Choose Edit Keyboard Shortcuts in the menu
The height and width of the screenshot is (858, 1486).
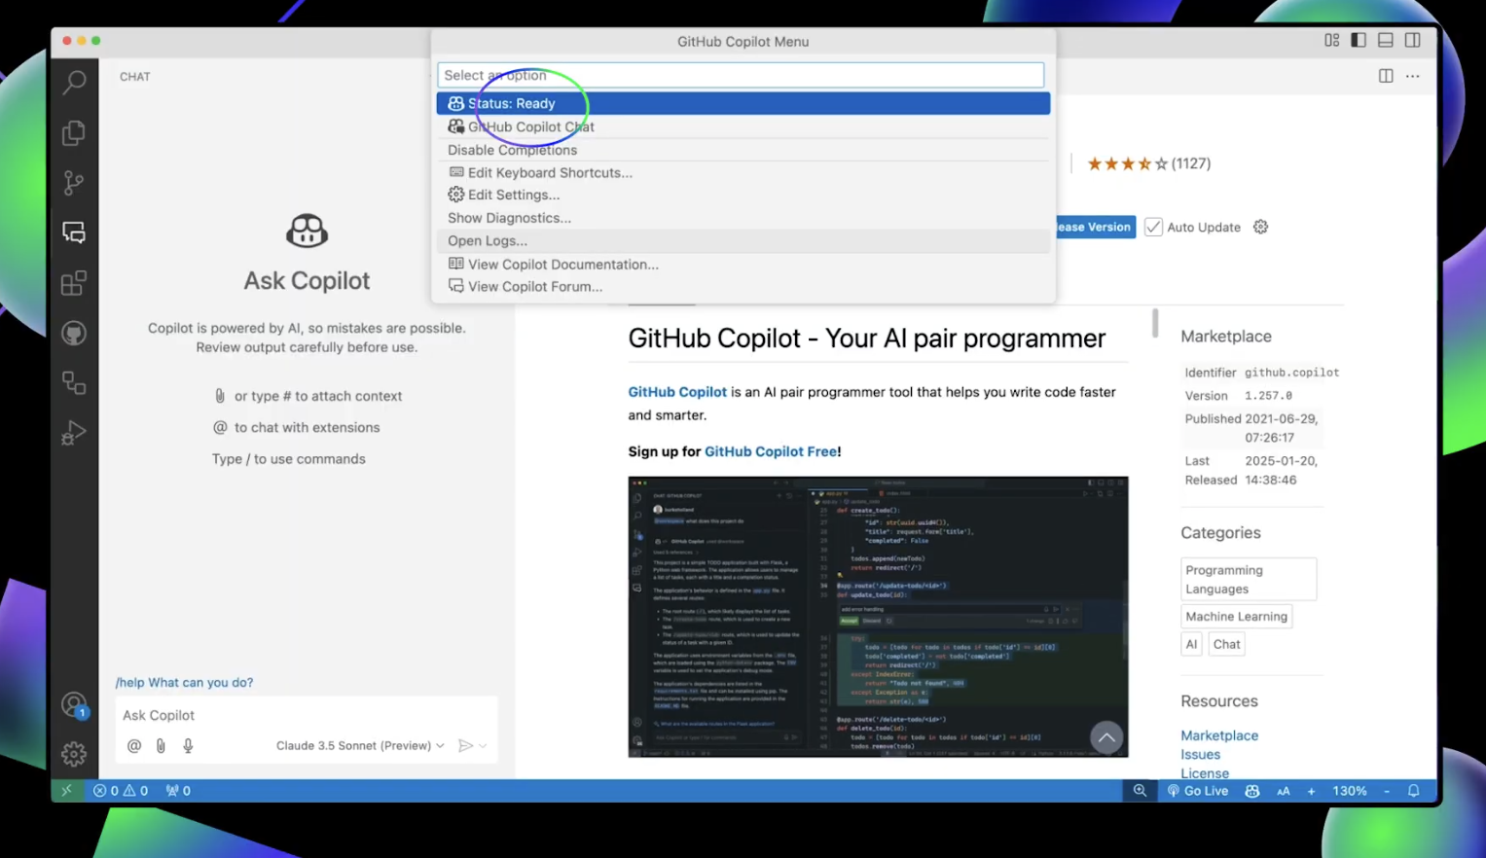(x=549, y=172)
